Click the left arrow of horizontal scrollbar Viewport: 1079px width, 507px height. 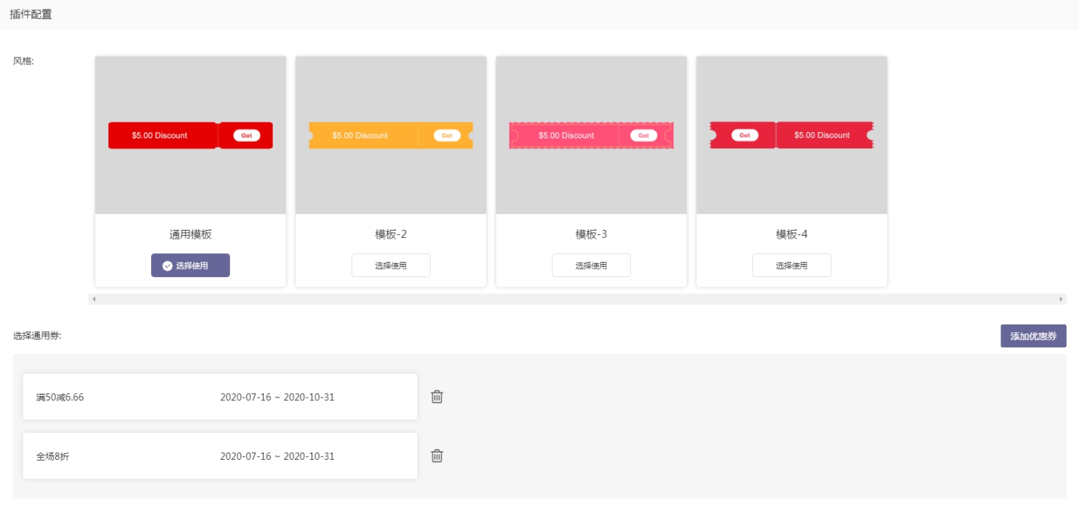point(94,299)
